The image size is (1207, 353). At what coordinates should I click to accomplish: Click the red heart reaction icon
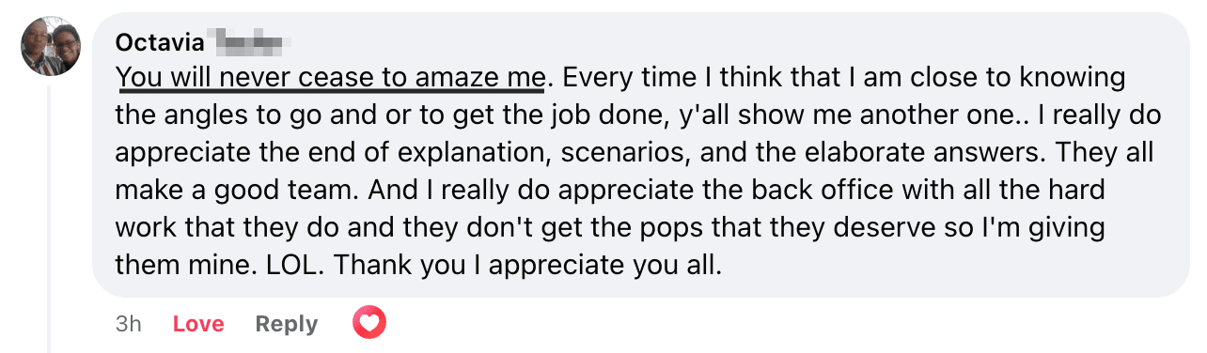(369, 323)
